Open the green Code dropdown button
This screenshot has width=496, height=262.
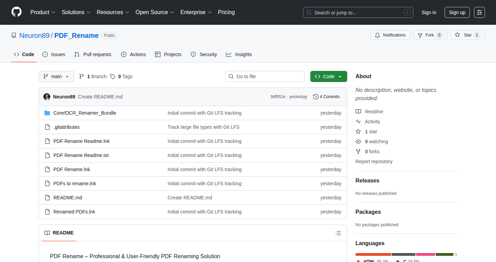tap(329, 76)
